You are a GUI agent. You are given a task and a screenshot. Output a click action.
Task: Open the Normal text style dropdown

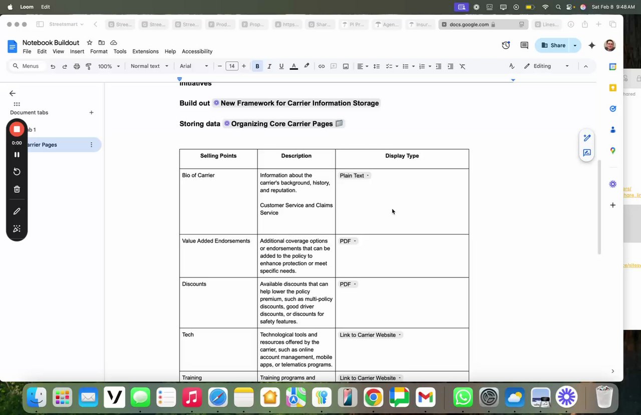149,66
